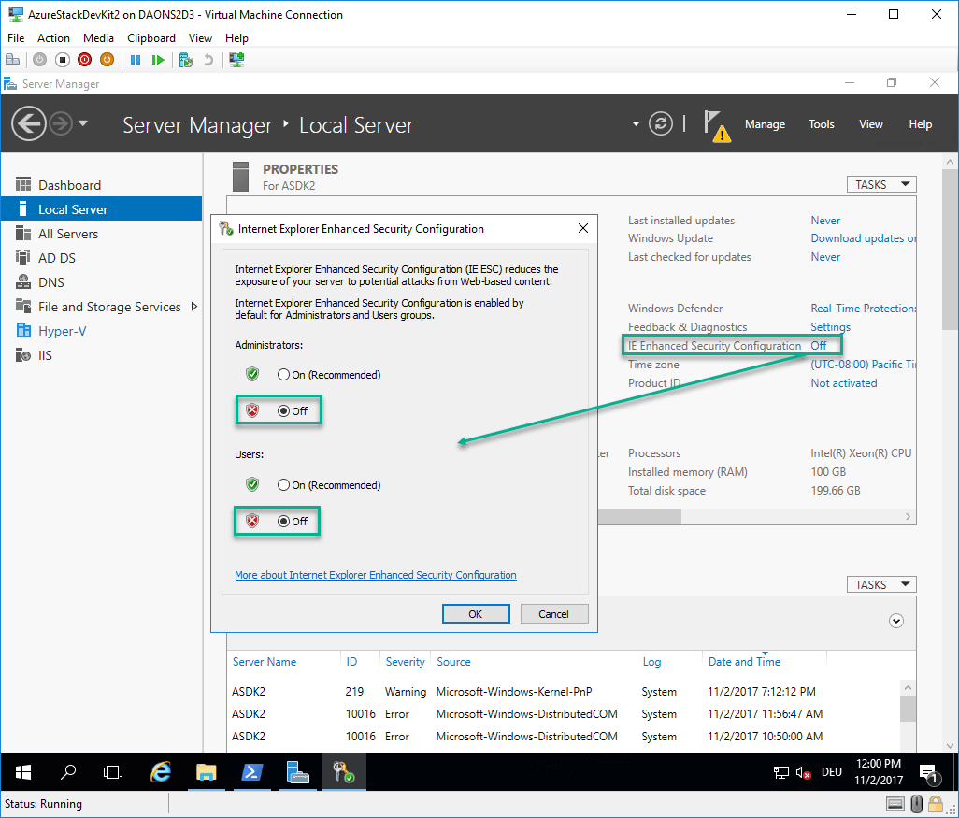Screen dimensions: 959x818
Task: Open the File menu
Action: coord(16,38)
